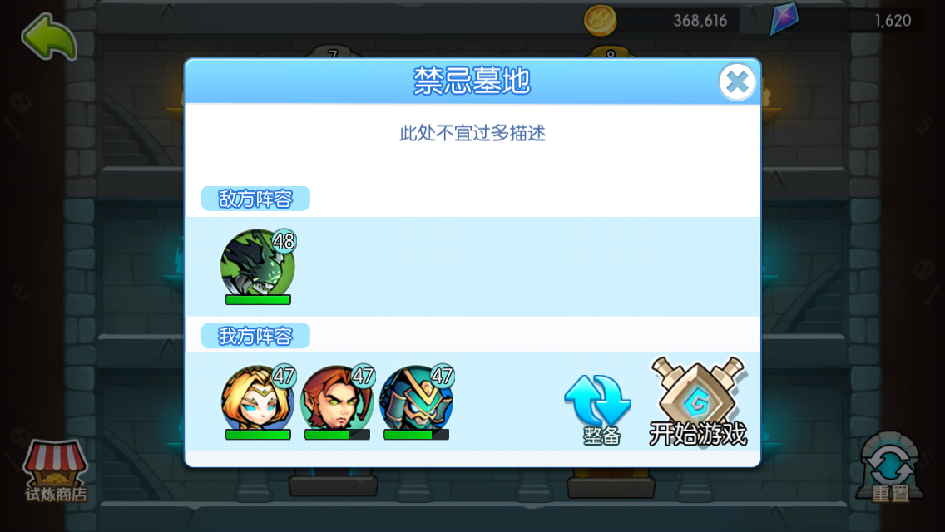The height and width of the screenshot is (532, 945).
Task: Start battle with 开始游戏 emblem
Action: [x=698, y=401]
